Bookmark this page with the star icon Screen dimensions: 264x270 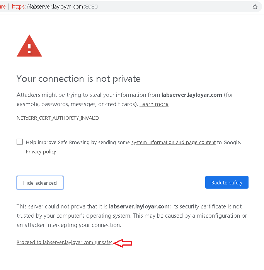click(255, 7)
